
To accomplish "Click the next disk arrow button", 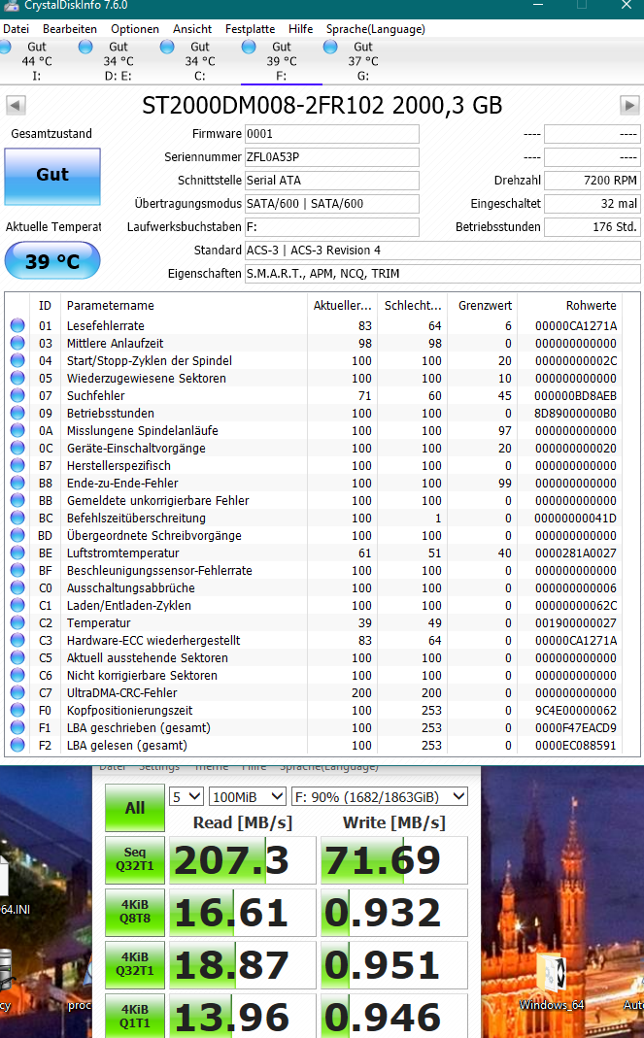I will coord(629,105).
